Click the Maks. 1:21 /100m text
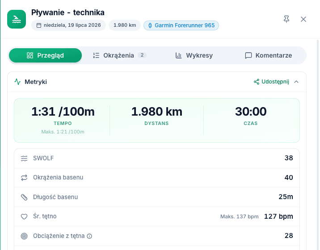Screen dimensions: 320x250 tap(63, 132)
